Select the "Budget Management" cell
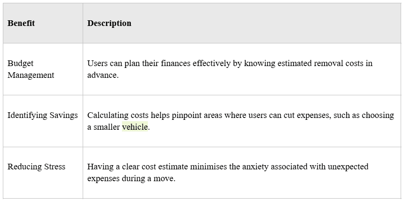 click(31, 69)
